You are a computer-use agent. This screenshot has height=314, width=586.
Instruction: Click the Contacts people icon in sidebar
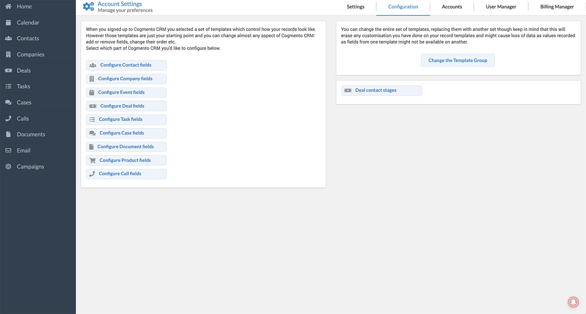(8, 38)
